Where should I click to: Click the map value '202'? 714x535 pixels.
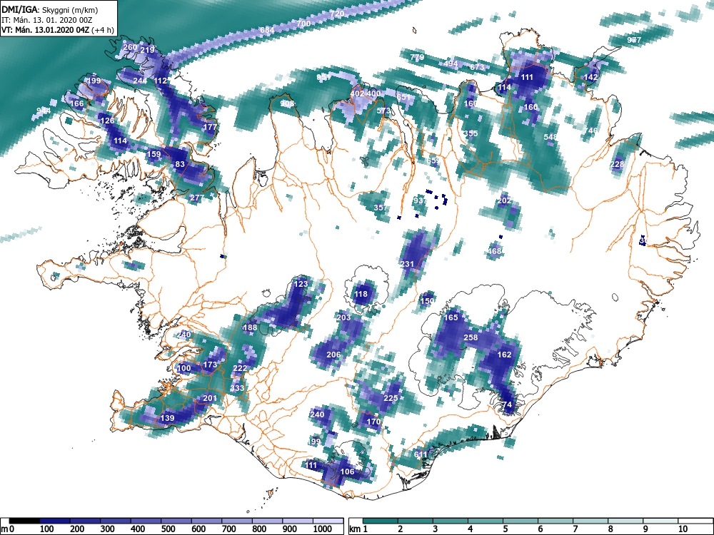(504, 200)
